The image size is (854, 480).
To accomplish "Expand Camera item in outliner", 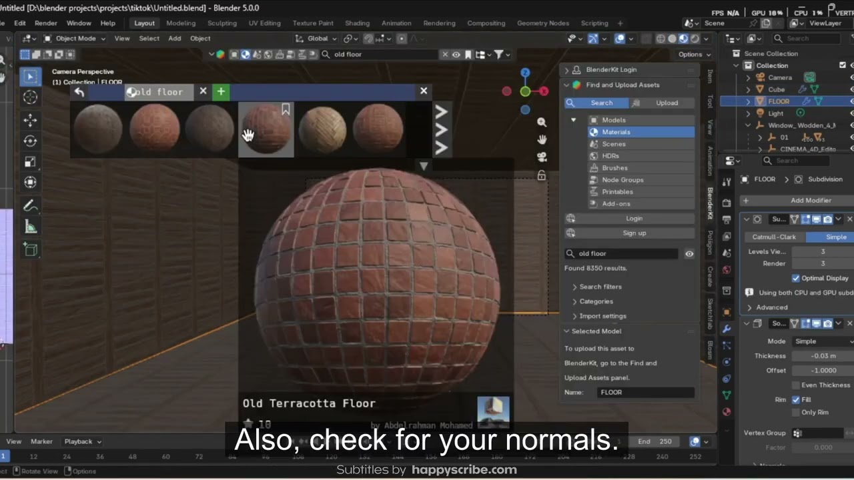I will 748,77.
